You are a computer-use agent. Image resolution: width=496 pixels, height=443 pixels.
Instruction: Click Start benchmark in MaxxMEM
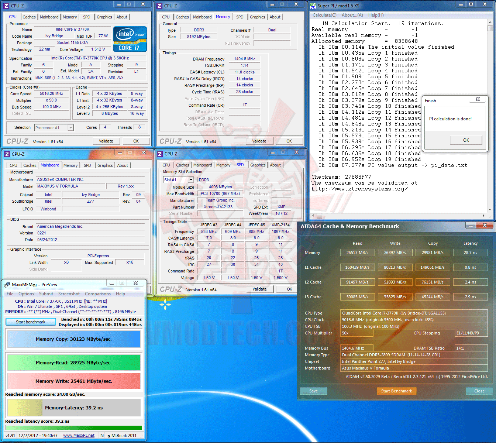pos(31,322)
